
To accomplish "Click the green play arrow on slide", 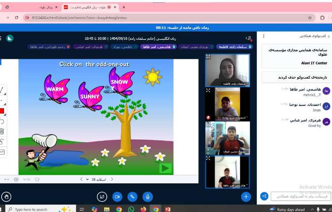I will (x=166, y=168).
